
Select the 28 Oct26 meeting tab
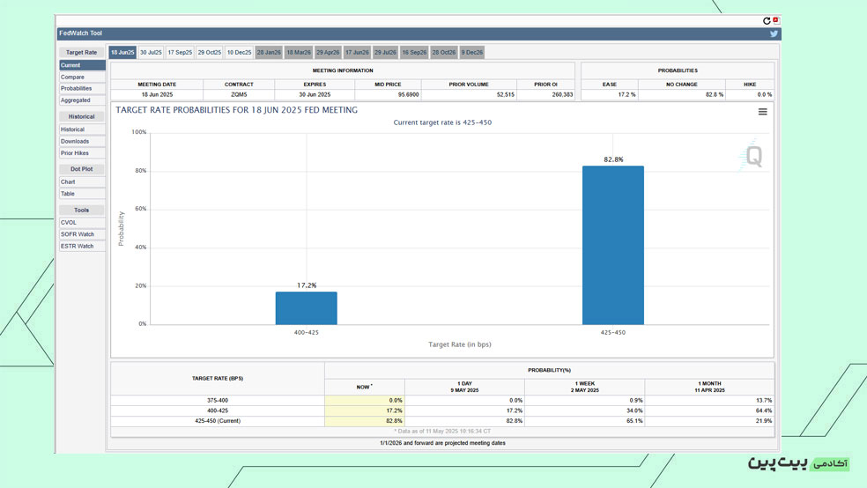click(444, 53)
